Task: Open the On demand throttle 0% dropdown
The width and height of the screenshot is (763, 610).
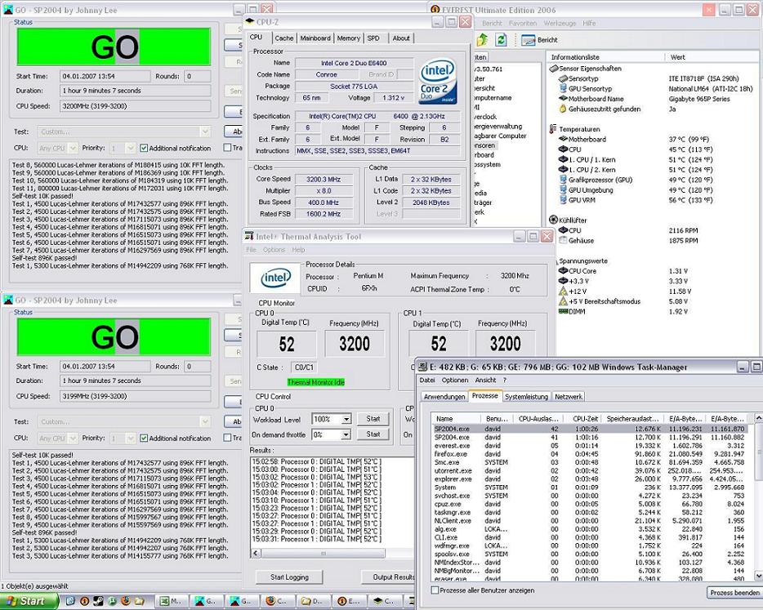Action: 346,434
